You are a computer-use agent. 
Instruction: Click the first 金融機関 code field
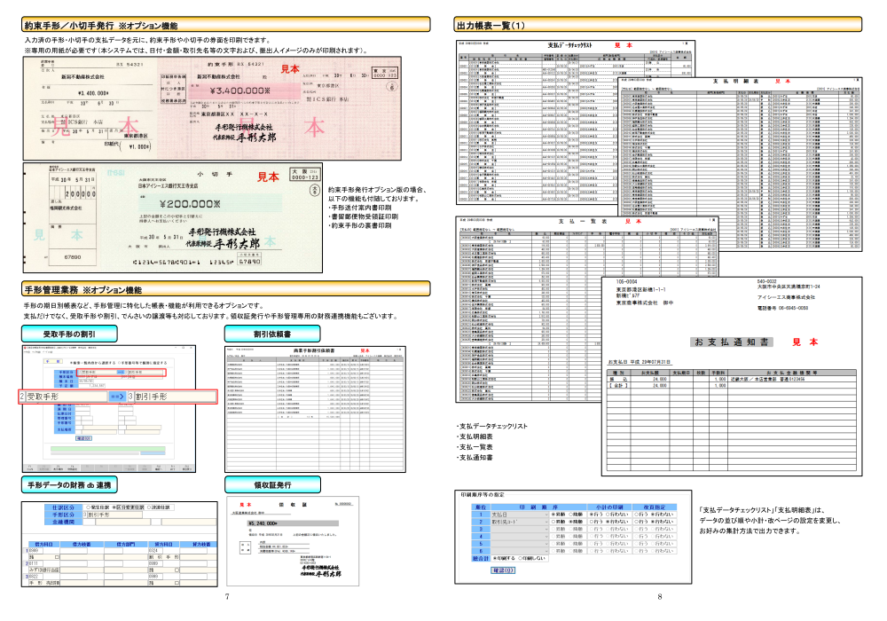89,522
